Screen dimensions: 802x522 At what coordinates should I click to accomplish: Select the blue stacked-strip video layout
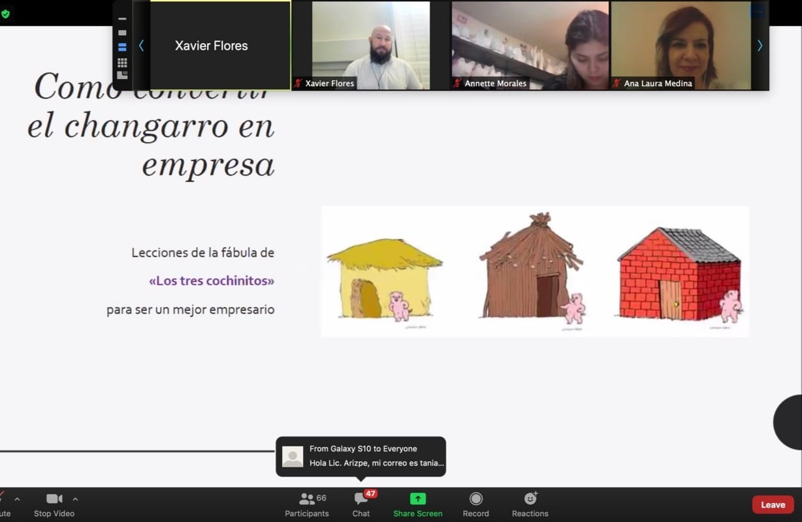(x=122, y=47)
